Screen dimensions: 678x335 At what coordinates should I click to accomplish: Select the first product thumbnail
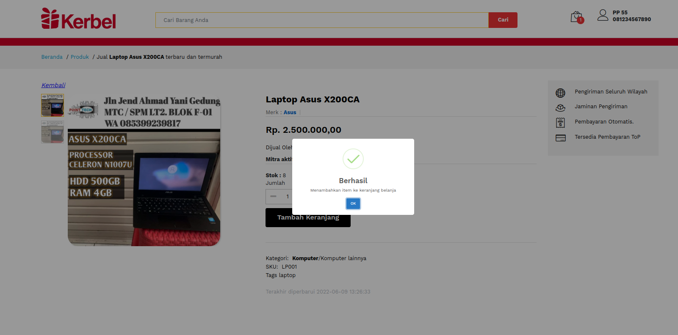[x=53, y=105]
